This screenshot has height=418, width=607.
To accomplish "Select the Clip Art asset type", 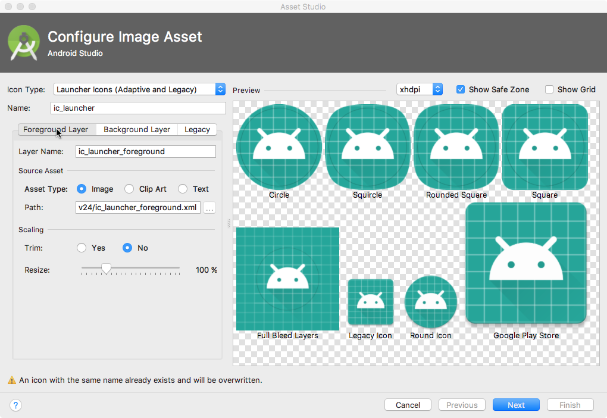I will coord(129,189).
